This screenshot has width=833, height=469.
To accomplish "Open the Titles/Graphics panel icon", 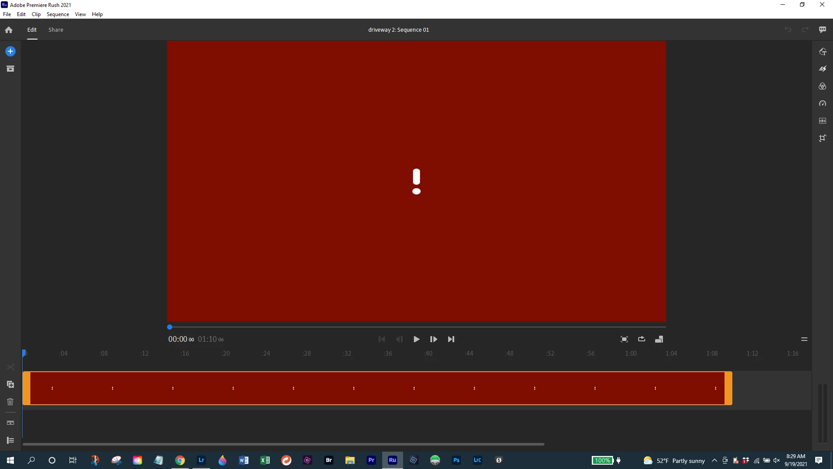I will [823, 51].
